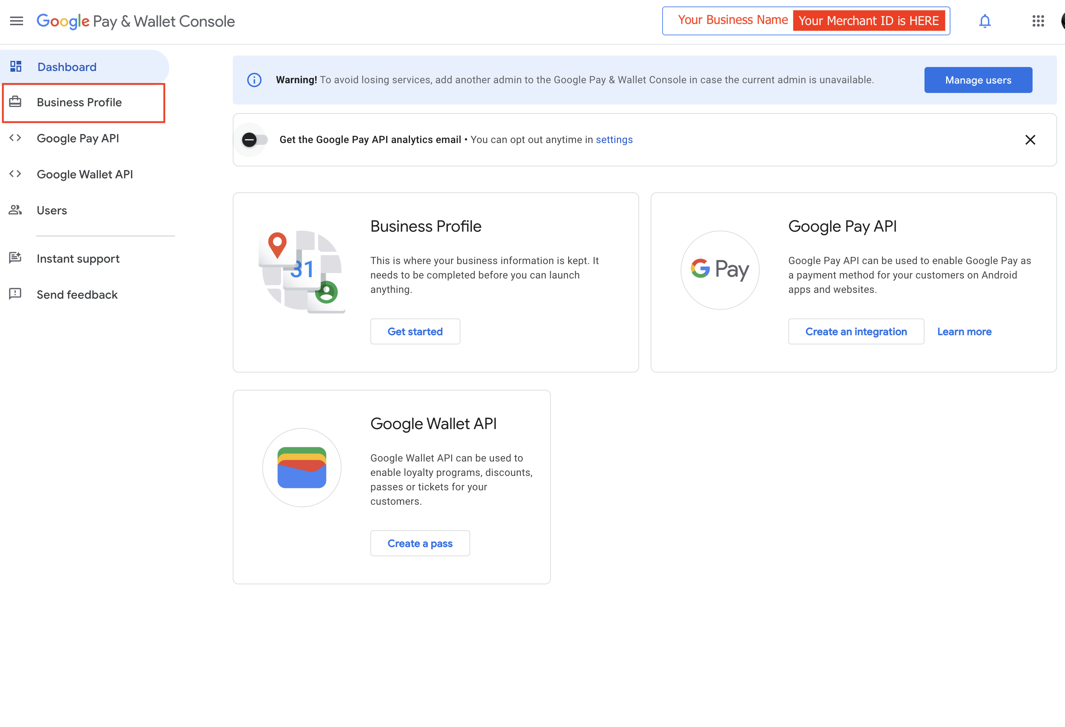Open Google Wallet API in sidebar
This screenshot has width=1065, height=727.
pos(85,174)
